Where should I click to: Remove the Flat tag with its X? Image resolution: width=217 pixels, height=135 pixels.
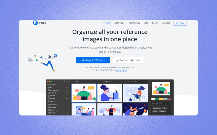coord(166,108)
